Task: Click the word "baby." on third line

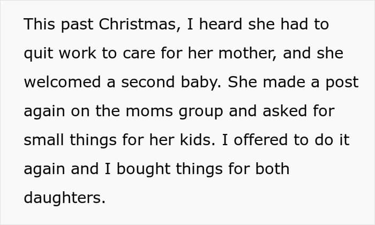Action: tap(201, 82)
